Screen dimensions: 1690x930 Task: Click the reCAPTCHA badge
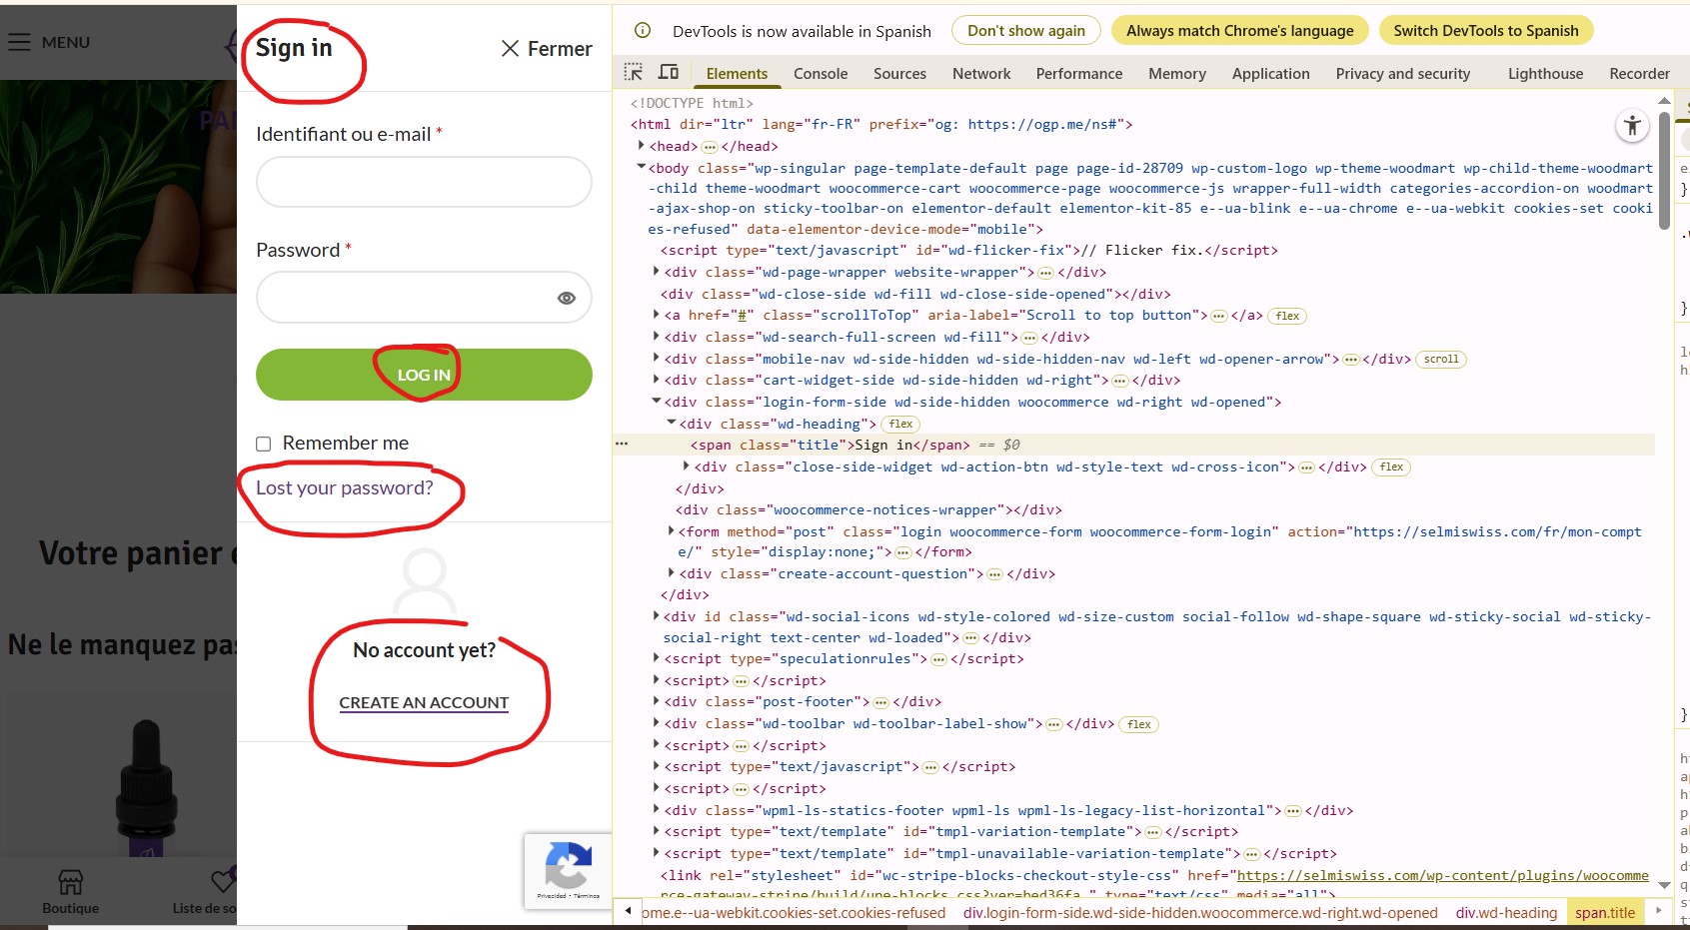[x=568, y=871]
